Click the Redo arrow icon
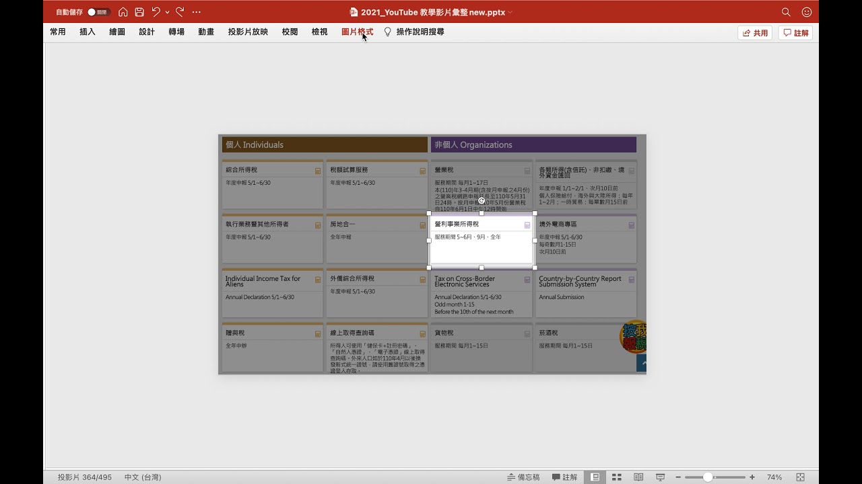This screenshot has width=862, height=484. point(179,11)
